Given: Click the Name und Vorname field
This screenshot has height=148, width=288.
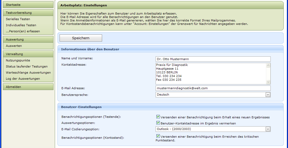Looking at the screenshot, I should pyautogui.click(x=213, y=59).
